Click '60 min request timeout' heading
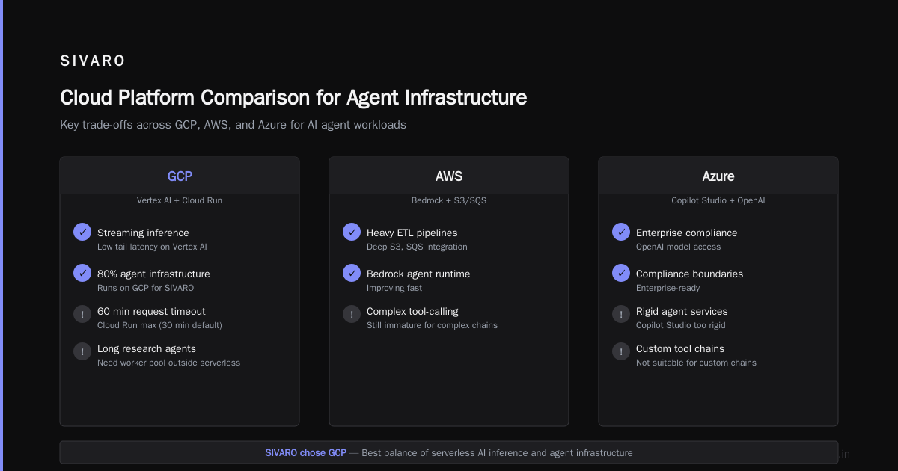The height and width of the screenshot is (471, 898). point(151,311)
